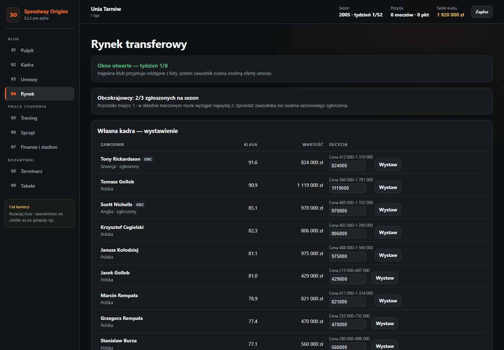
Task: Open the Trening page
Action: [40, 118]
